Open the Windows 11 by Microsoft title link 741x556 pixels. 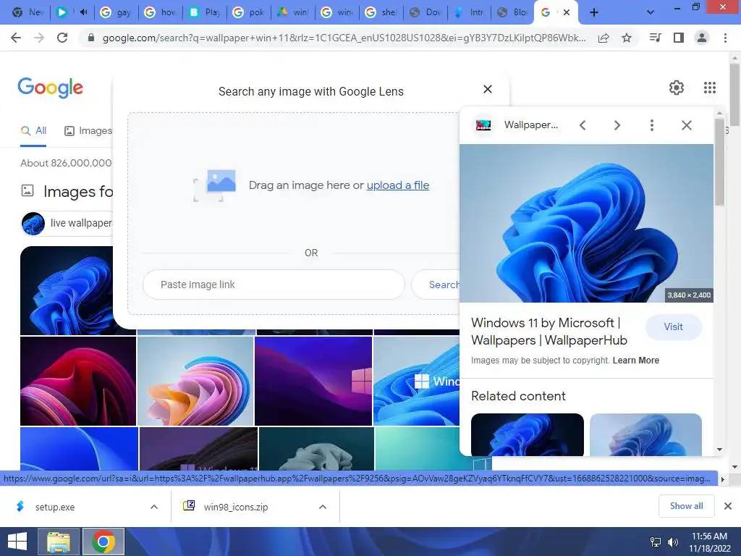pos(549,332)
